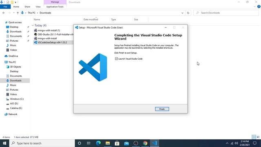
Task: Open File Explorer taskbar icon
Action: [108, 143]
